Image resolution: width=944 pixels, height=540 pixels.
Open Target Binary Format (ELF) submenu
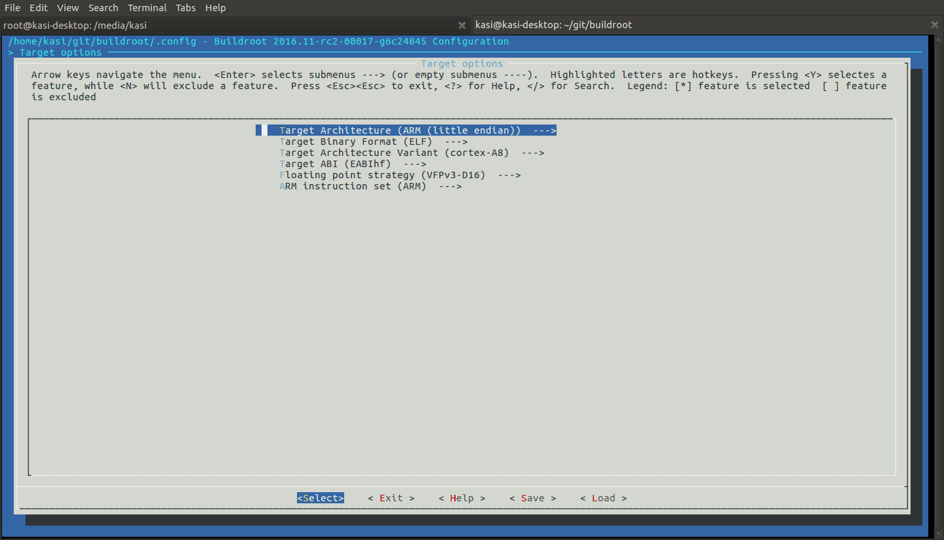373,142
